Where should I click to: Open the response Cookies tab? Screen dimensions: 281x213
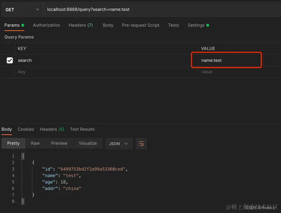coord(26,129)
